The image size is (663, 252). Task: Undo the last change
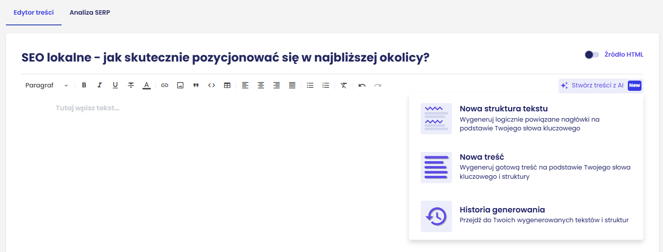point(362,85)
